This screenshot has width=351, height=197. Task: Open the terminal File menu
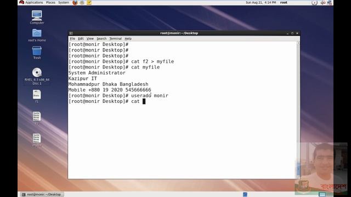(72, 39)
